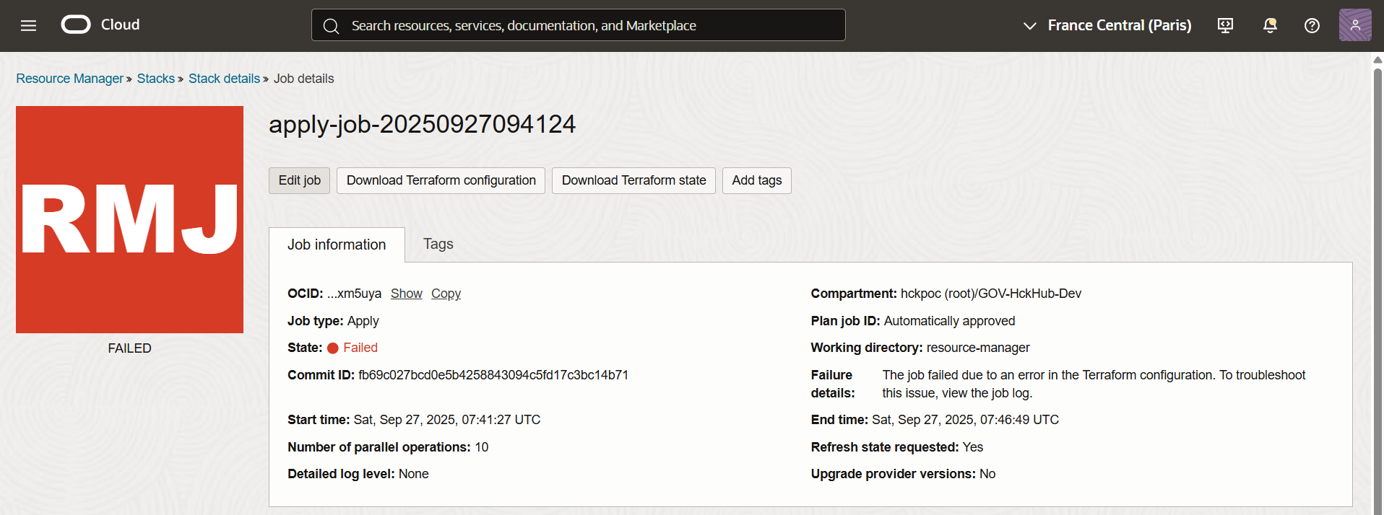This screenshot has width=1384, height=515.
Task: Click the Job type value Apply
Action: click(363, 321)
